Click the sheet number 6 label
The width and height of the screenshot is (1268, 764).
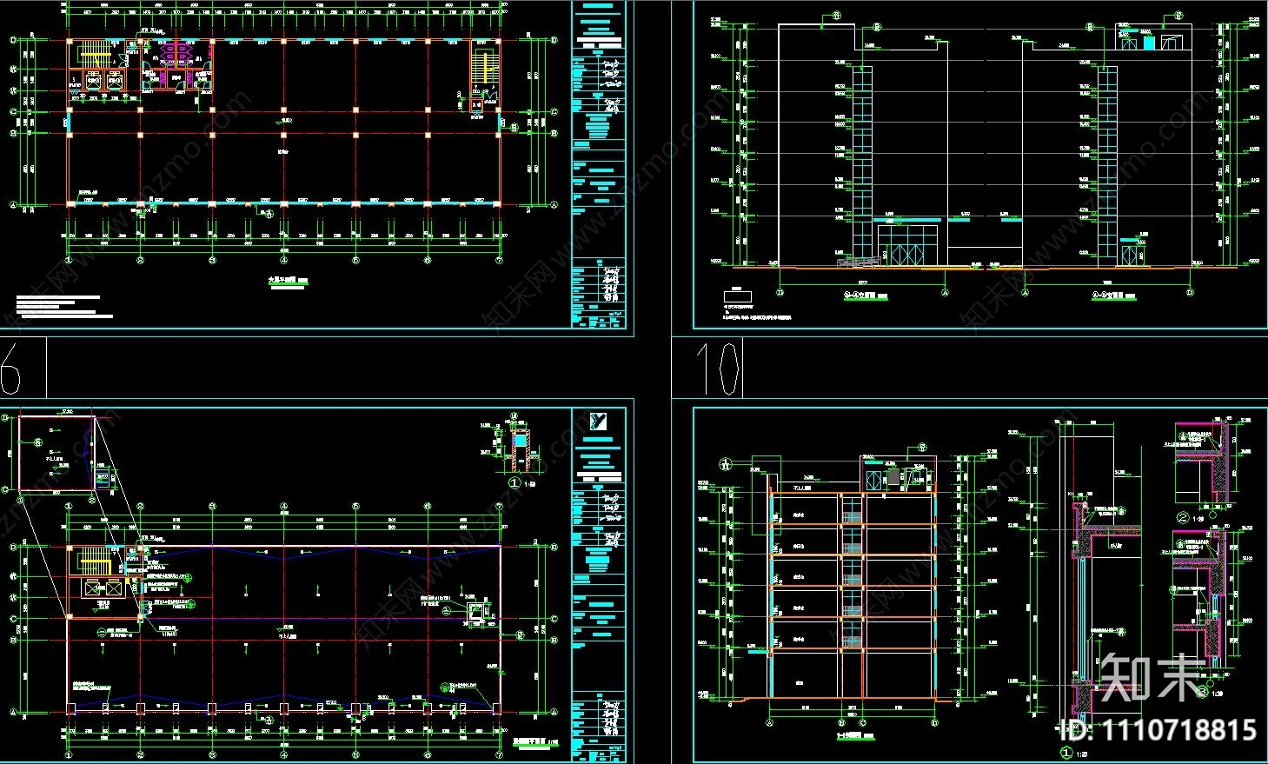pos(11,368)
